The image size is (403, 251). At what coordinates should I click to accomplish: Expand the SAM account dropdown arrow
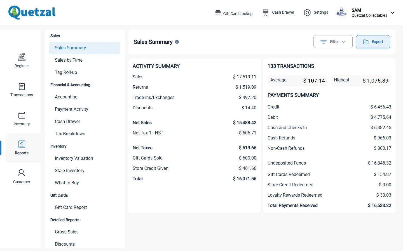coord(393,13)
